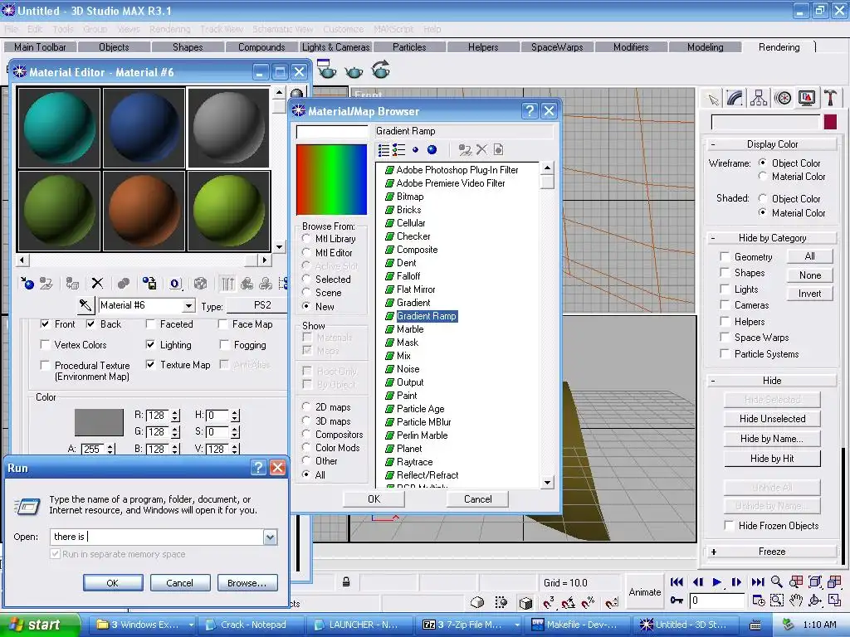Click the Render Scene teapot icon
850x637 pixels.
pyautogui.click(x=325, y=70)
